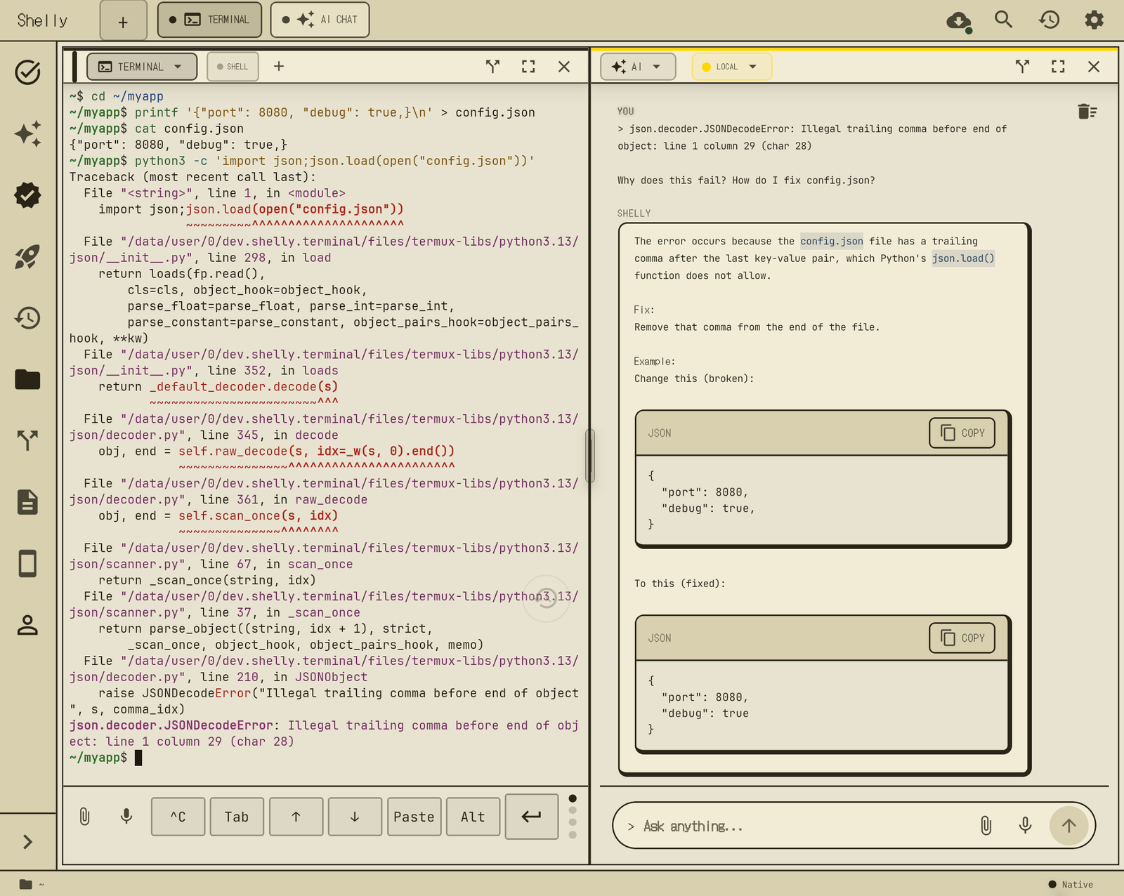Click the Paste key button

pyautogui.click(x=414, y=817)
